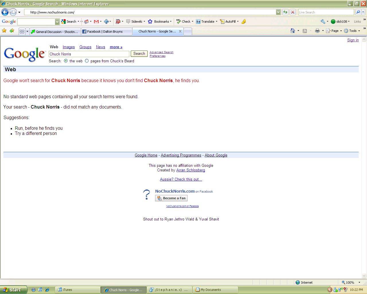This screenshot has height=294, width=367.
Task: Click the Stop loading red X icon
Action: [292, 12]
